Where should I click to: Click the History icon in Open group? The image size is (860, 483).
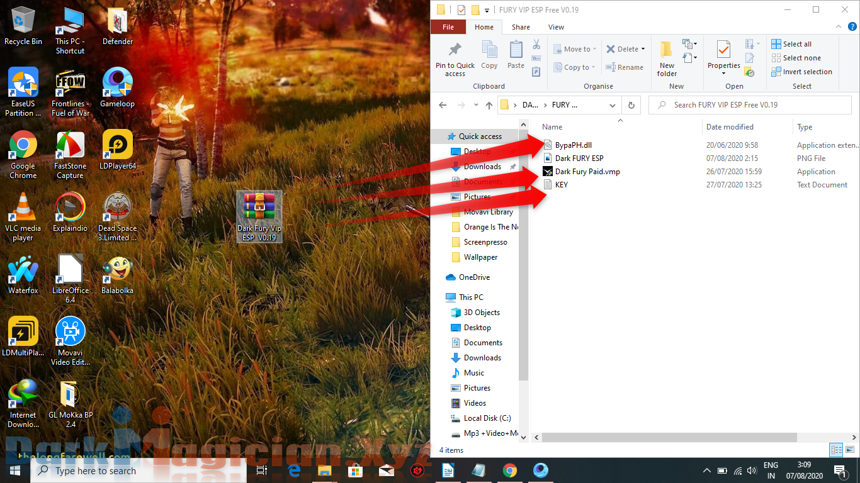click(749, 72)
